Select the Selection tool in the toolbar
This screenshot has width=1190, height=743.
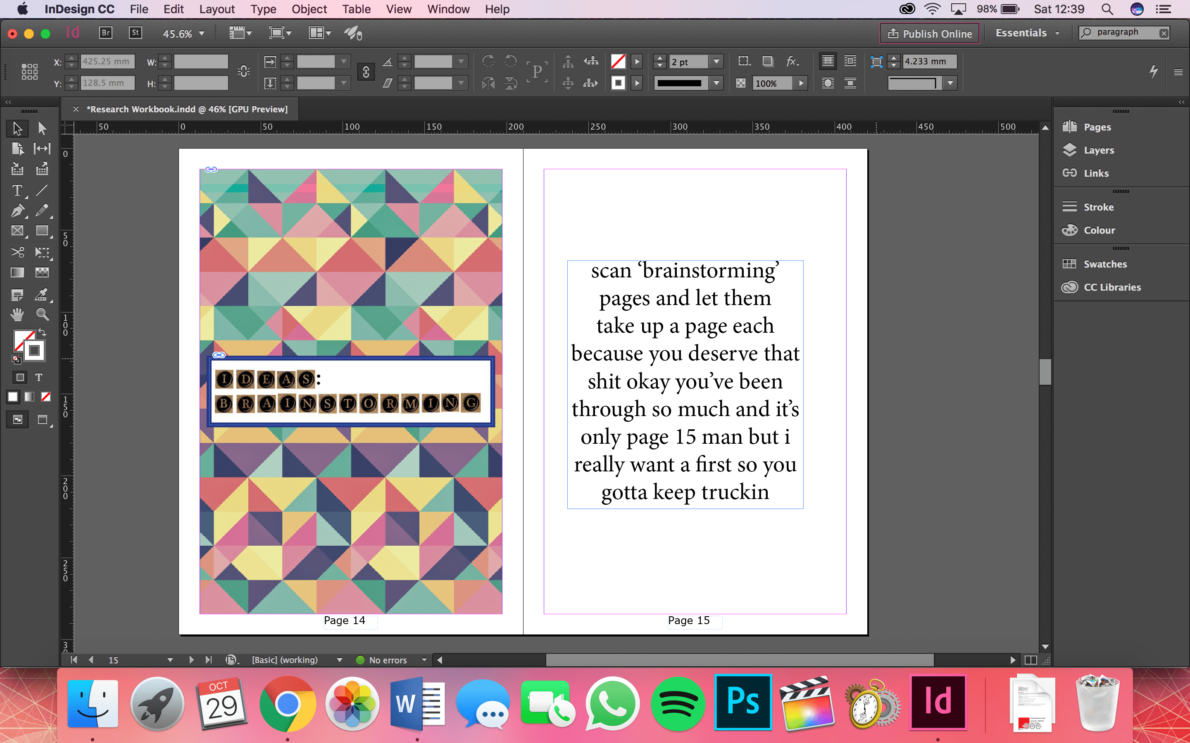pos(17,128)
